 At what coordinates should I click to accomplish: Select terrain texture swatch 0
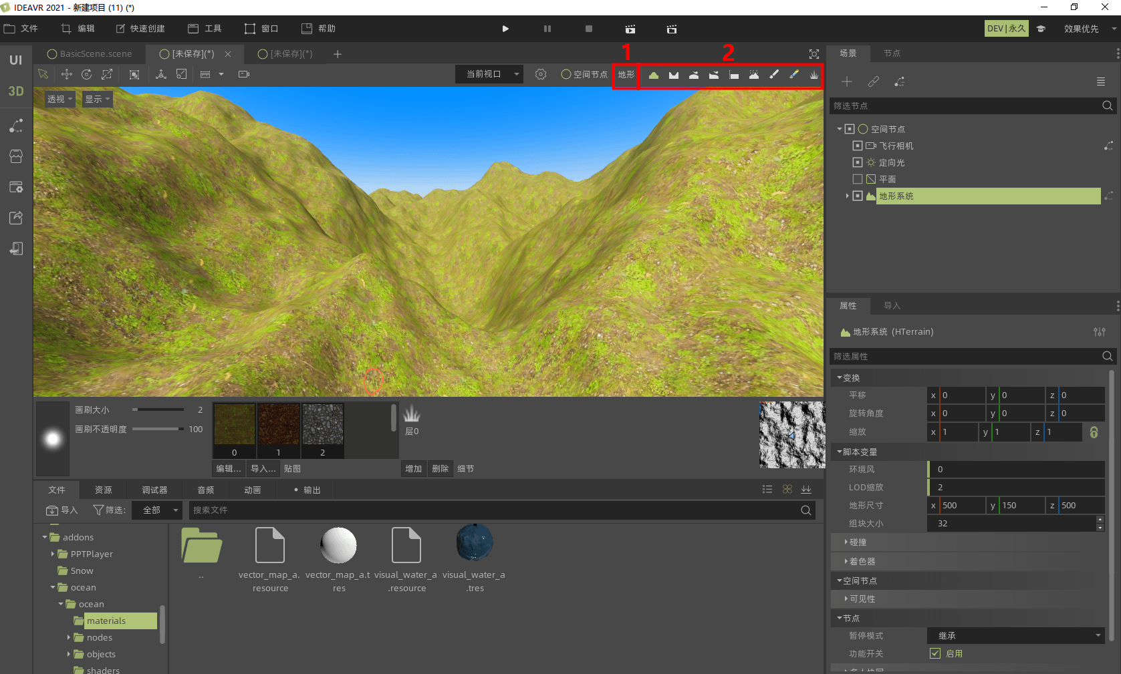[234, 430]
